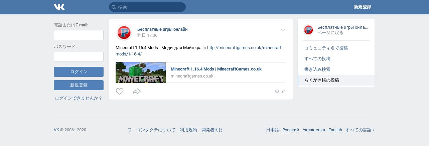Focus the 検索 search field
This screenshot has width=429, height=146.
pyautogui.click(x=147, y=7)
